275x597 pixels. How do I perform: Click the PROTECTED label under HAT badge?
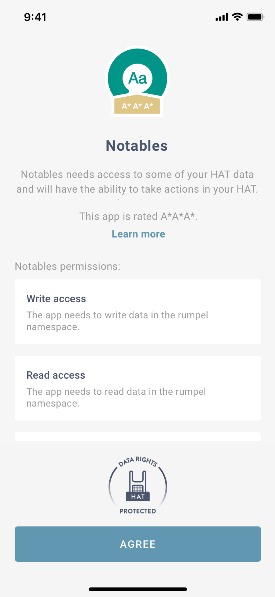pyautogui.click(x=138, y=511)
